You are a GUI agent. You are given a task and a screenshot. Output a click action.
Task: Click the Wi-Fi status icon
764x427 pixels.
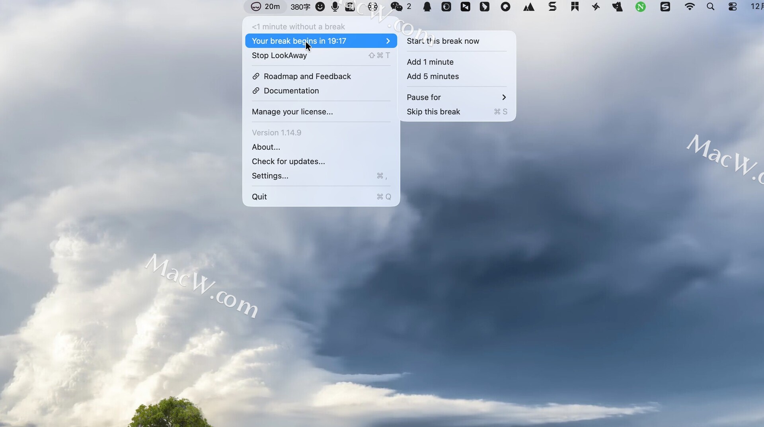click(690, 7)
